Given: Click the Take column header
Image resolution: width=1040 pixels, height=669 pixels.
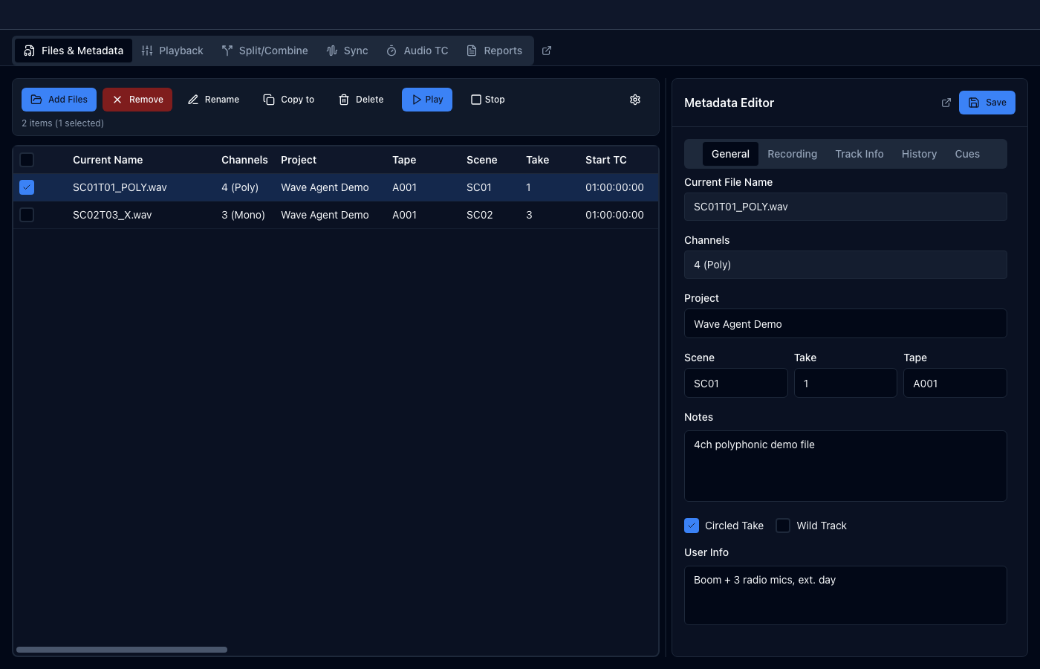Looking at the screenshot, I should click(538, 160).
